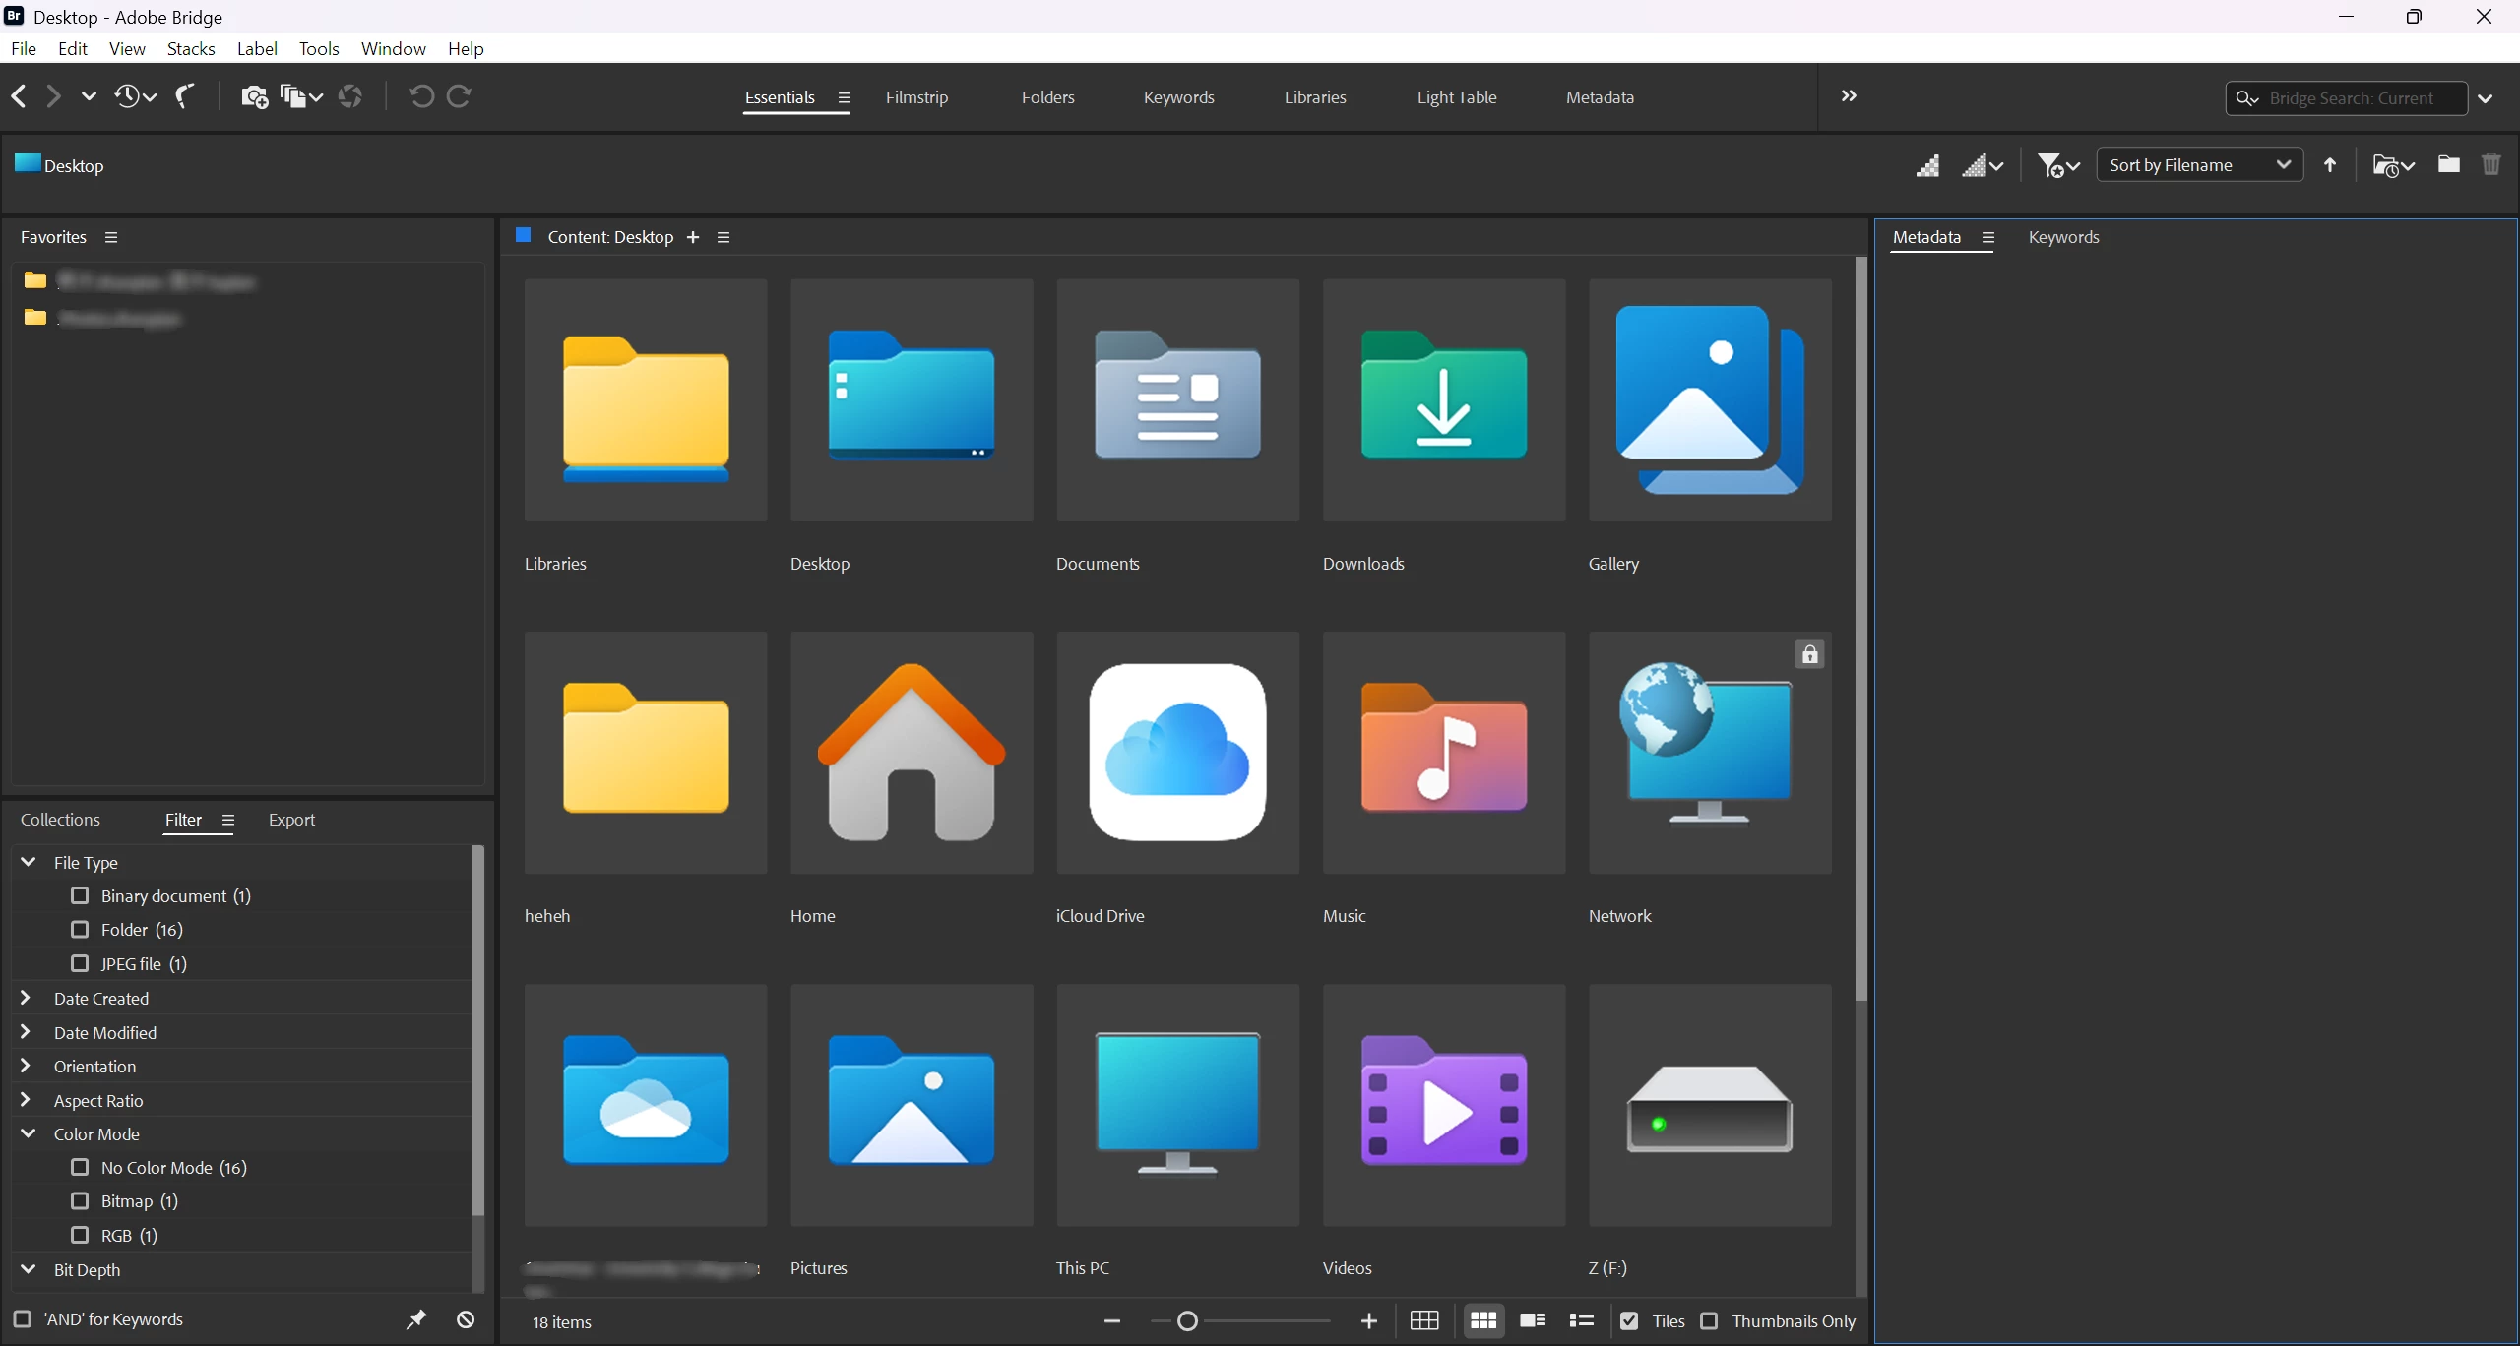Click the boomerang return-to-app icon

tap(185, 96)
